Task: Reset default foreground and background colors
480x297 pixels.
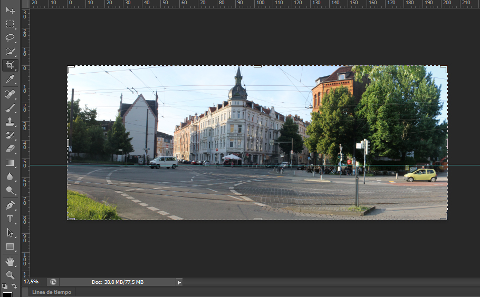Action: pos(5,286)
